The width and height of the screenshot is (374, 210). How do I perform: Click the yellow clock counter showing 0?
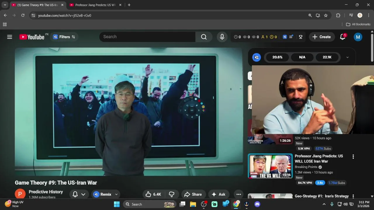(273, 37)
